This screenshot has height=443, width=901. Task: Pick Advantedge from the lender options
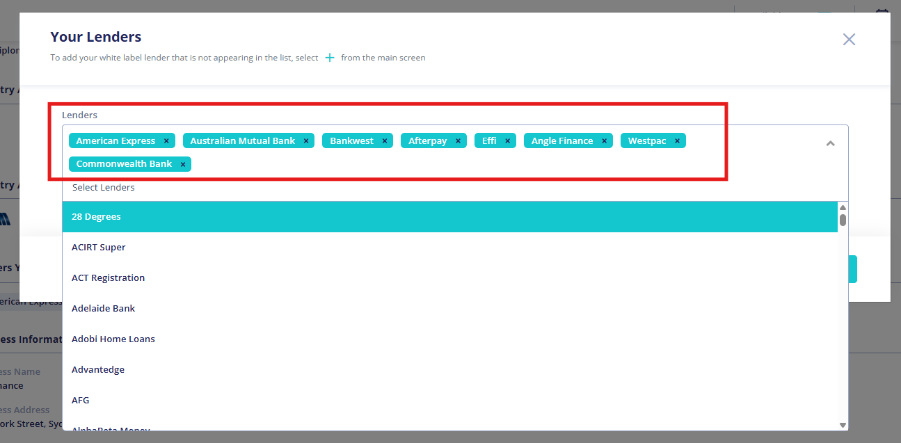tap(449, 370)
